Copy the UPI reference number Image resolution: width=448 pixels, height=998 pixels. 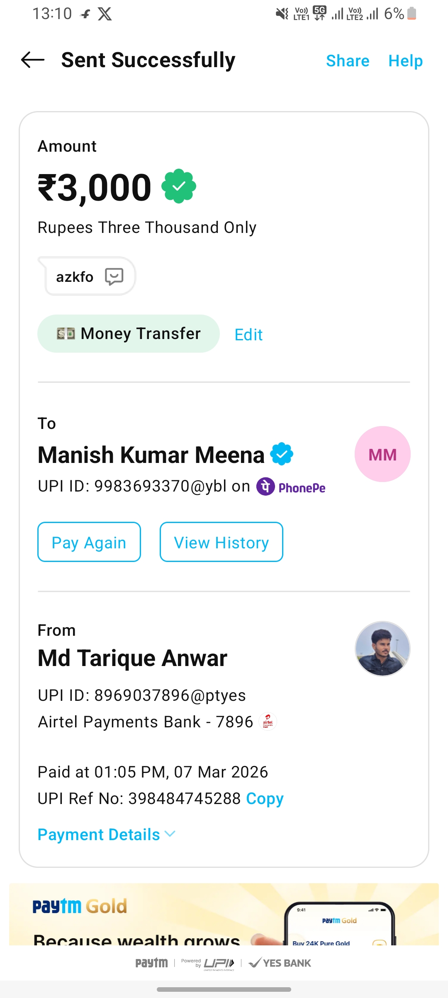pyautogui.click(x=265, y=798)
